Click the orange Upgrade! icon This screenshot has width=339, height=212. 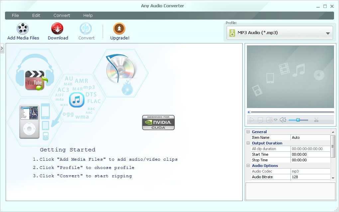pyautogui.click(x=119, y=28)
